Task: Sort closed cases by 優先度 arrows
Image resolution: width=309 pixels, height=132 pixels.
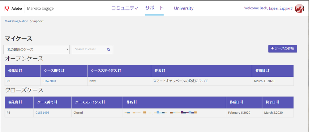Action: point(21,102)
